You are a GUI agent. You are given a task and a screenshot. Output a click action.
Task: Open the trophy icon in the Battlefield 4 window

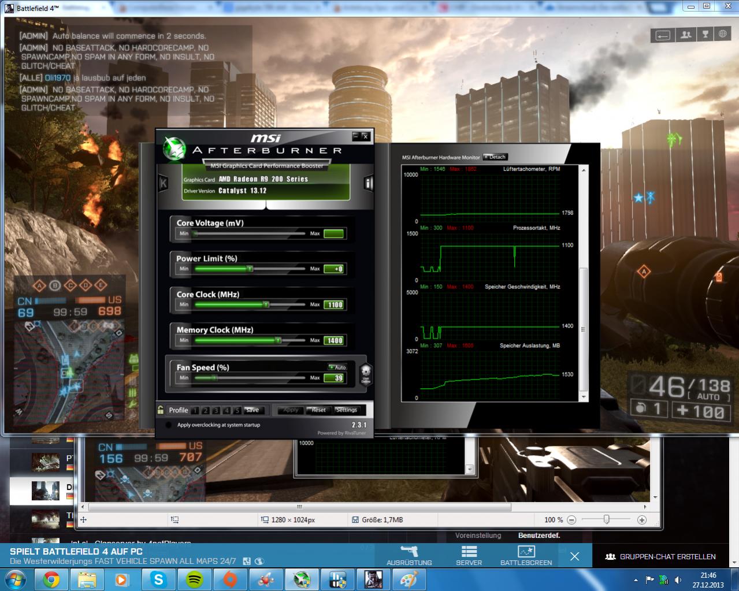705,35
